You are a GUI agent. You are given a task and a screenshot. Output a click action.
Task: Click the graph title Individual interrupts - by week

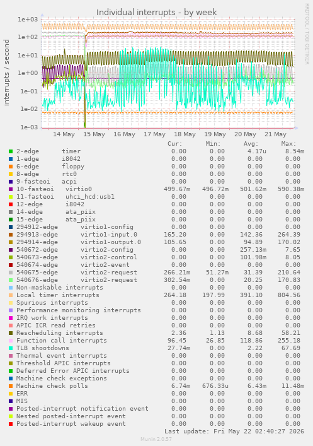click(x=156, y=13)
